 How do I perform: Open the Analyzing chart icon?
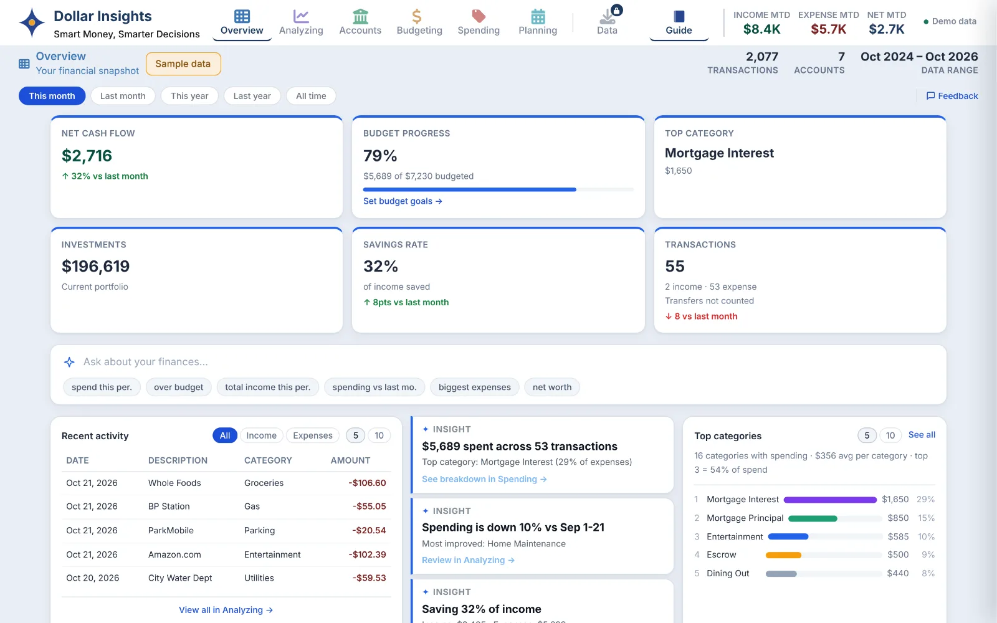[x=301, y=16]
